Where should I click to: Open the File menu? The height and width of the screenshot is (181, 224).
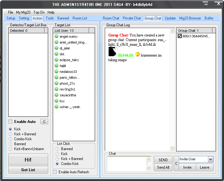(x=10, y=12)
